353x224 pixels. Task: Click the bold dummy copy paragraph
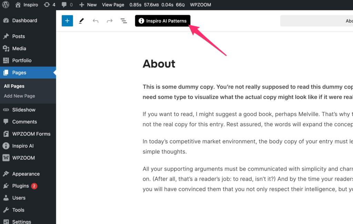[248, 92]
